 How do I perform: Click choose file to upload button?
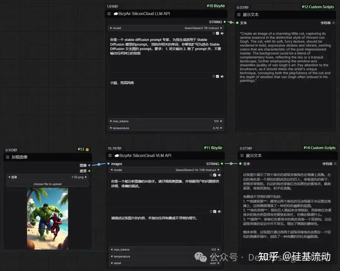tap(48, 184)
